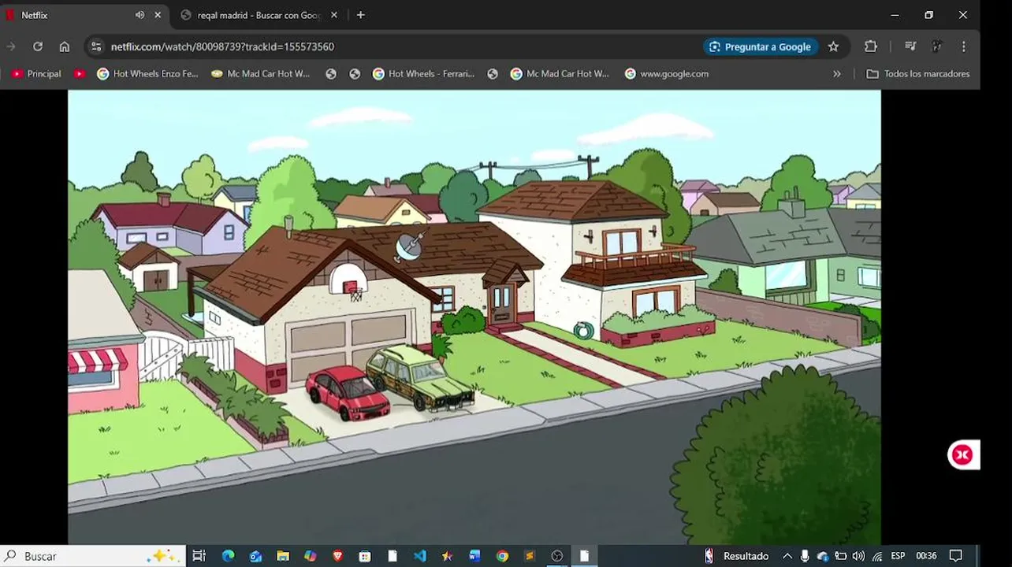Viewport: 1012px width, 567px height.
Task: Close the Netflix tab
Action: pos(158,15)
